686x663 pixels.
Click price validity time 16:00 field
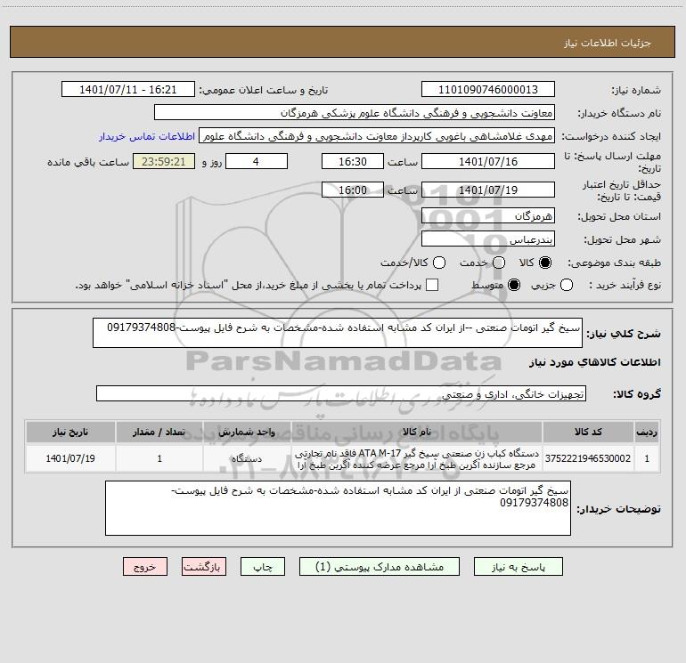point(353,190)
